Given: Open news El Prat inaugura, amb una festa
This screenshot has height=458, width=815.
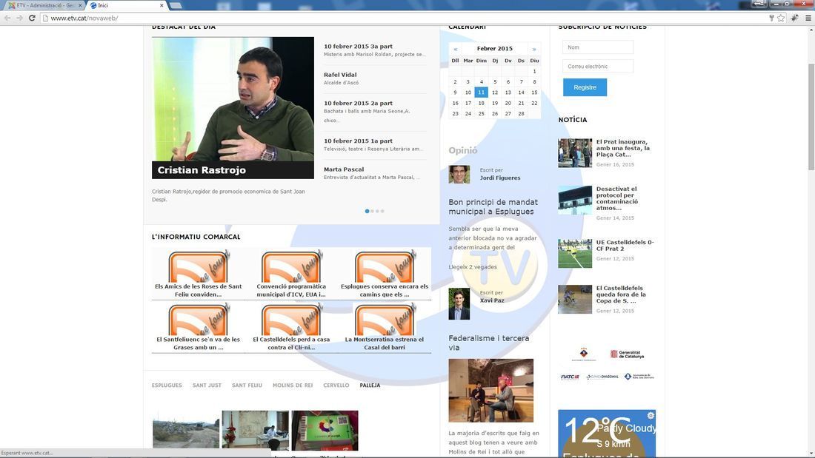Looking at the screenshot, I should coord(623,148).
